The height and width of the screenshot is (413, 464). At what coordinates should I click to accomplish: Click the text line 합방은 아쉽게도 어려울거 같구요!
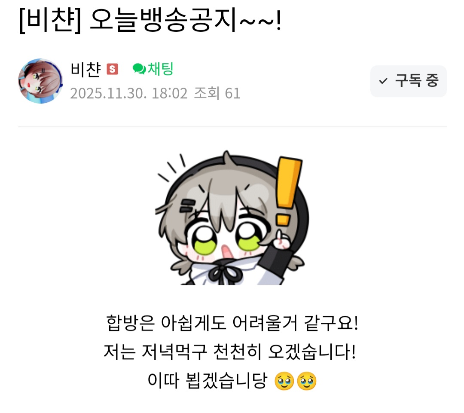pos(232,323)
